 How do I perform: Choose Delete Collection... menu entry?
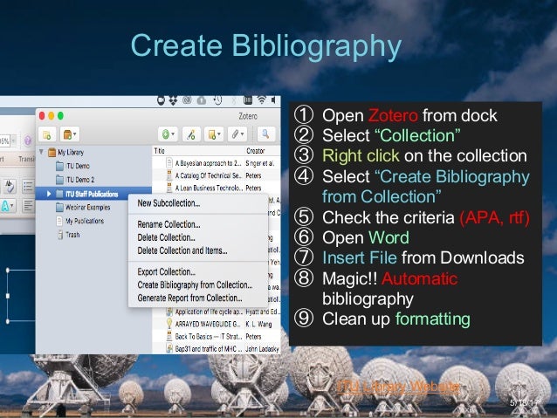166,237
